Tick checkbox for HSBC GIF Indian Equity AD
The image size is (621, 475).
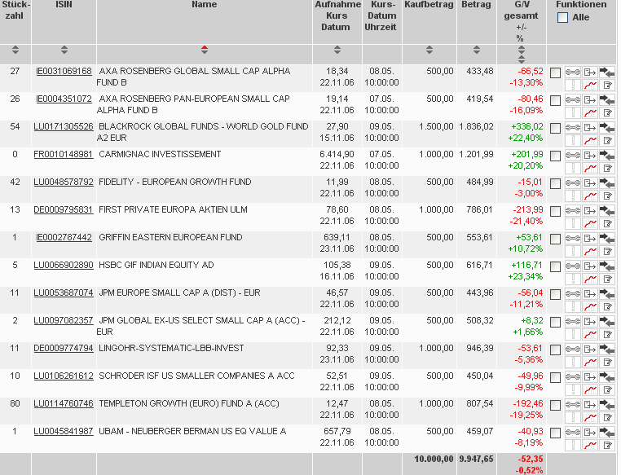[555, 266]
